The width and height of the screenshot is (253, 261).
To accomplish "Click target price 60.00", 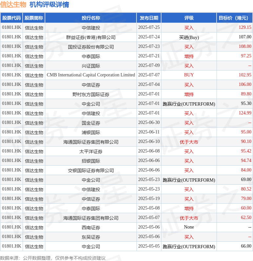I will (x=246, y=208).
